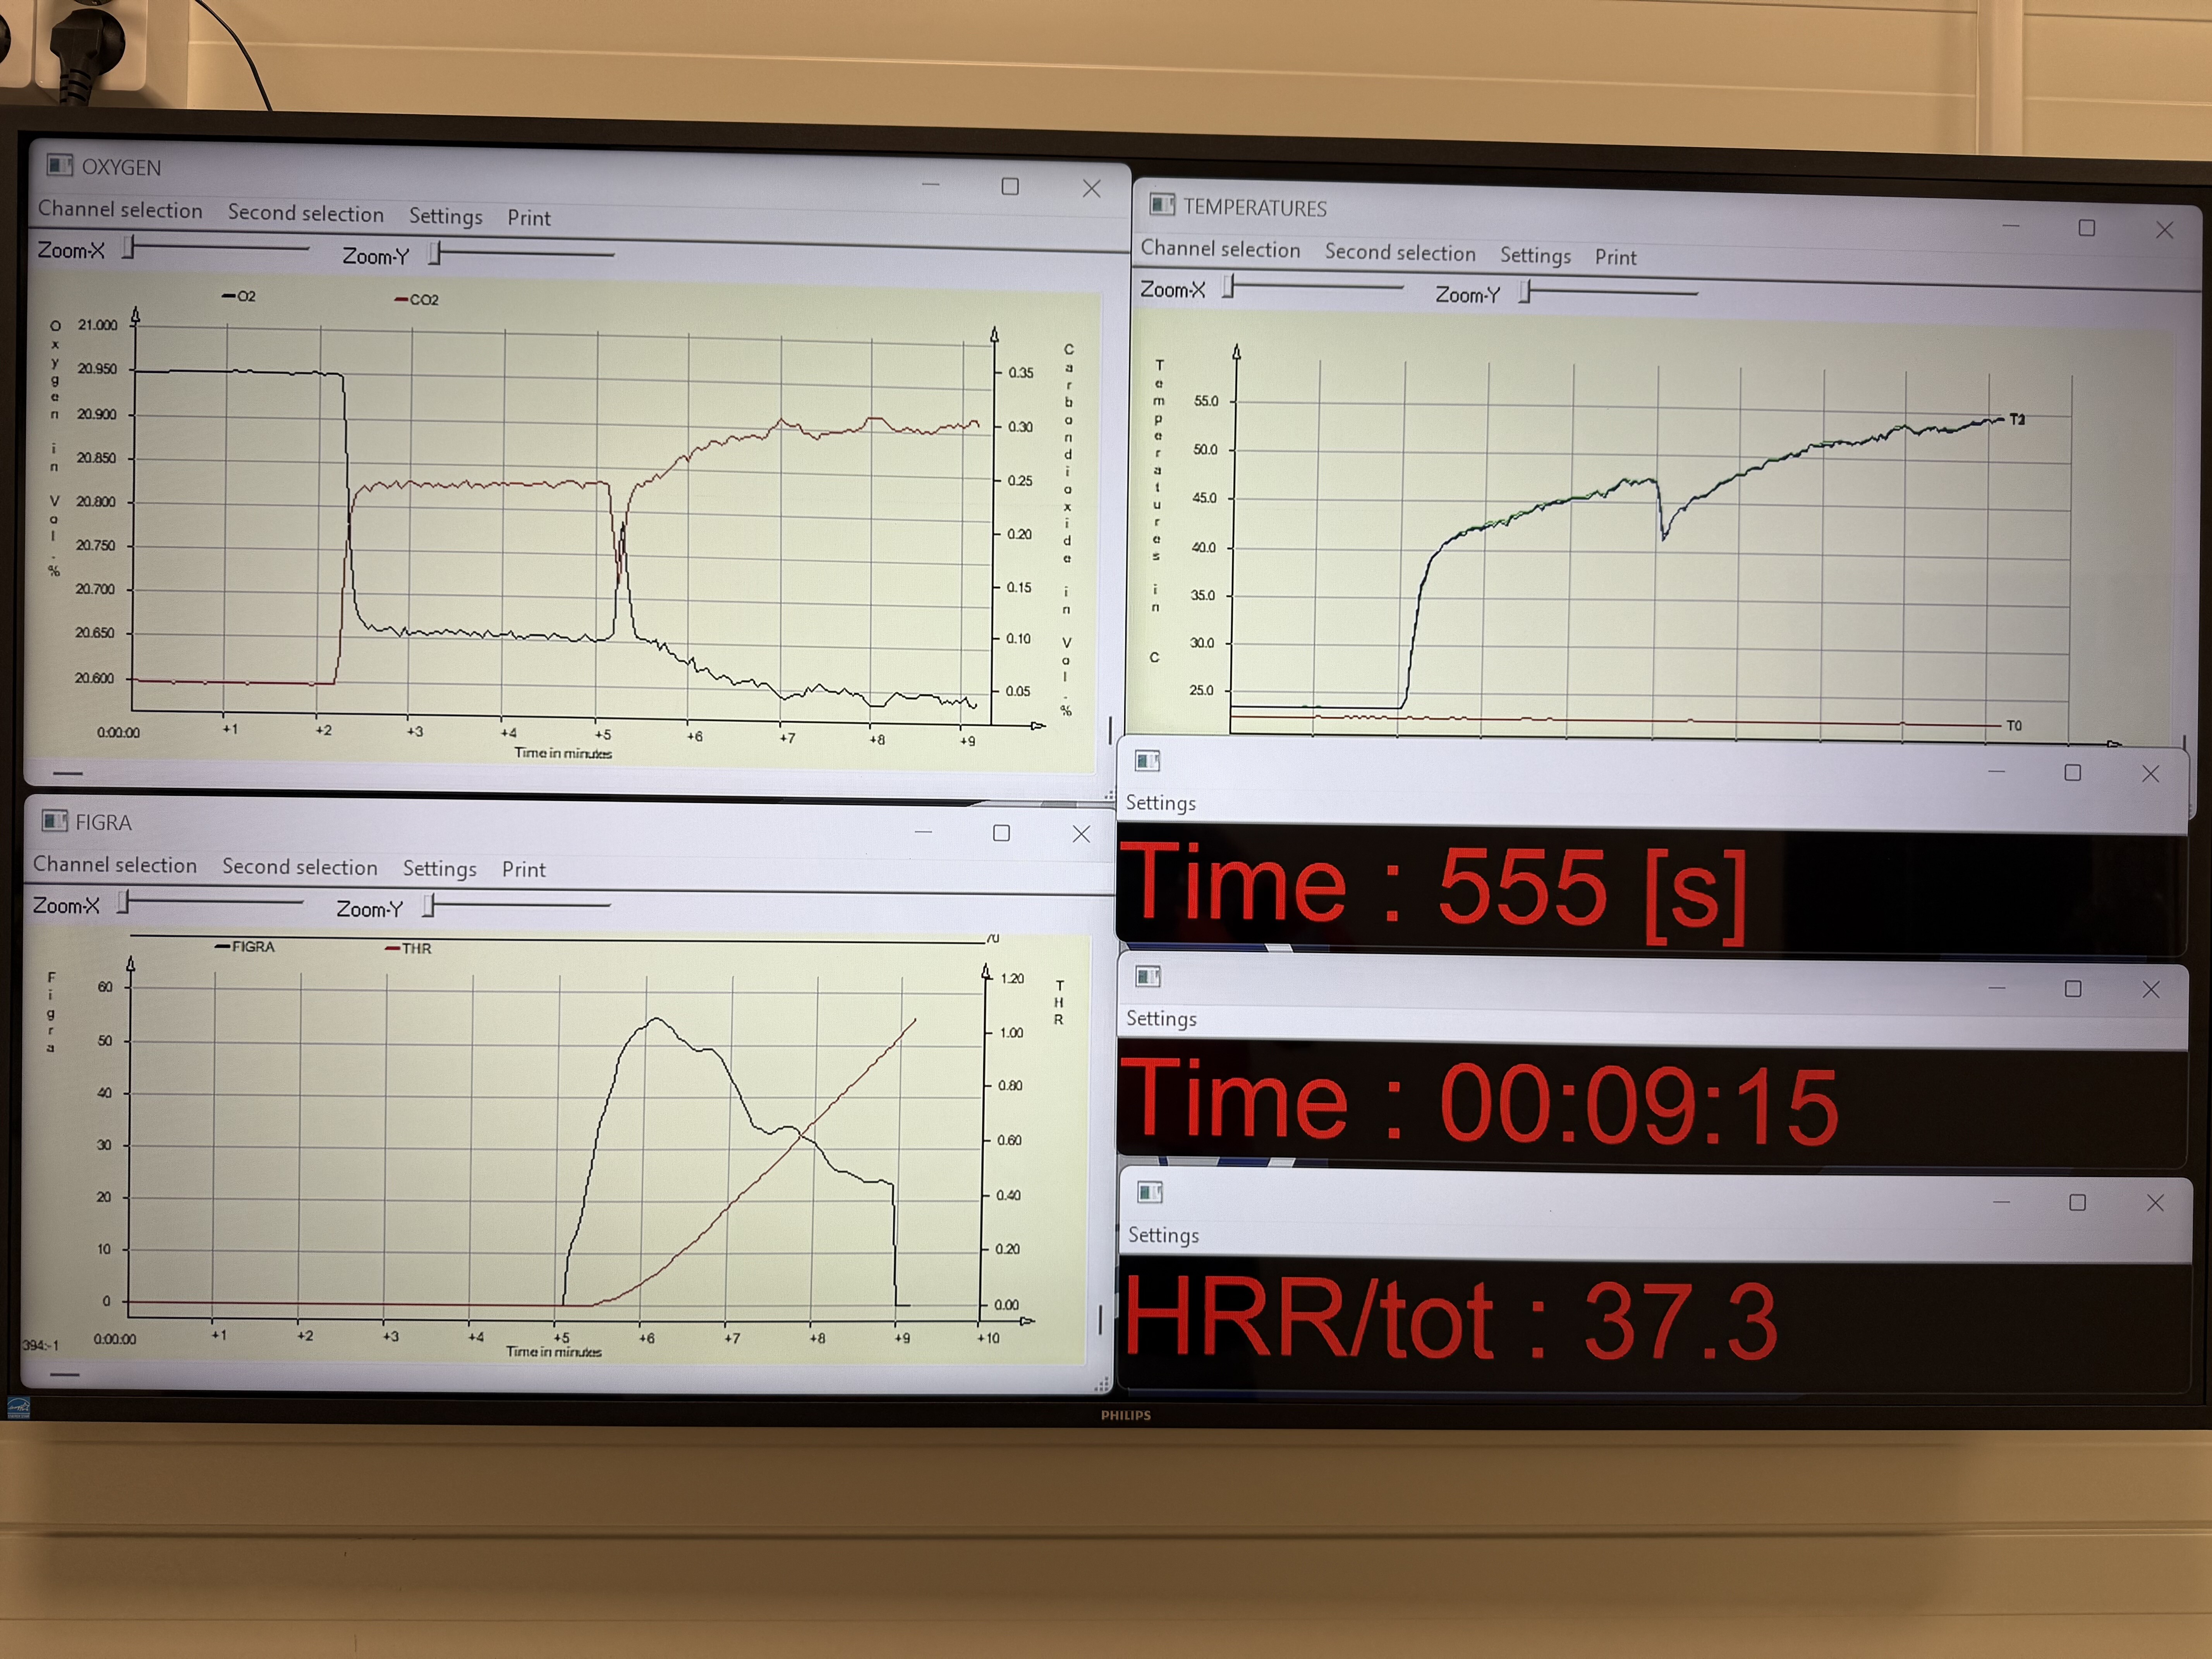Close the FIGRA window
This screenshot has width=2212, height=1659.
pos(1081,834)
